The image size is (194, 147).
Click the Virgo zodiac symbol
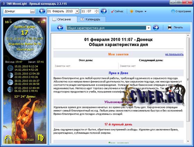pos(41,138)
